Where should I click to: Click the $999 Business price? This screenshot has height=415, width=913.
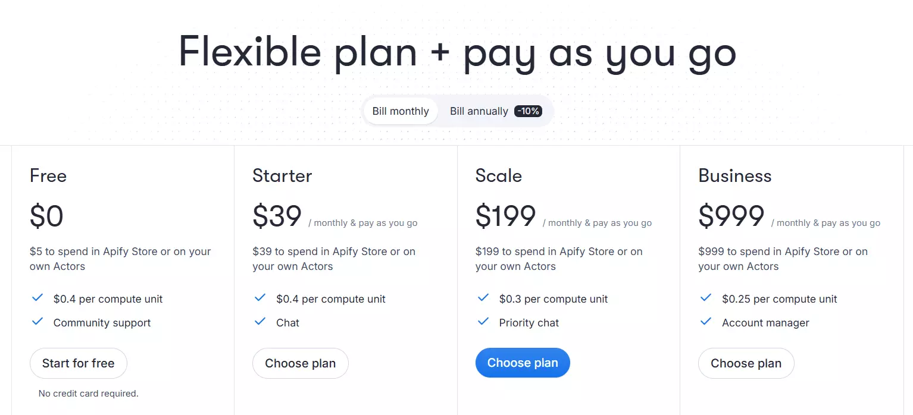pos(731,216)
